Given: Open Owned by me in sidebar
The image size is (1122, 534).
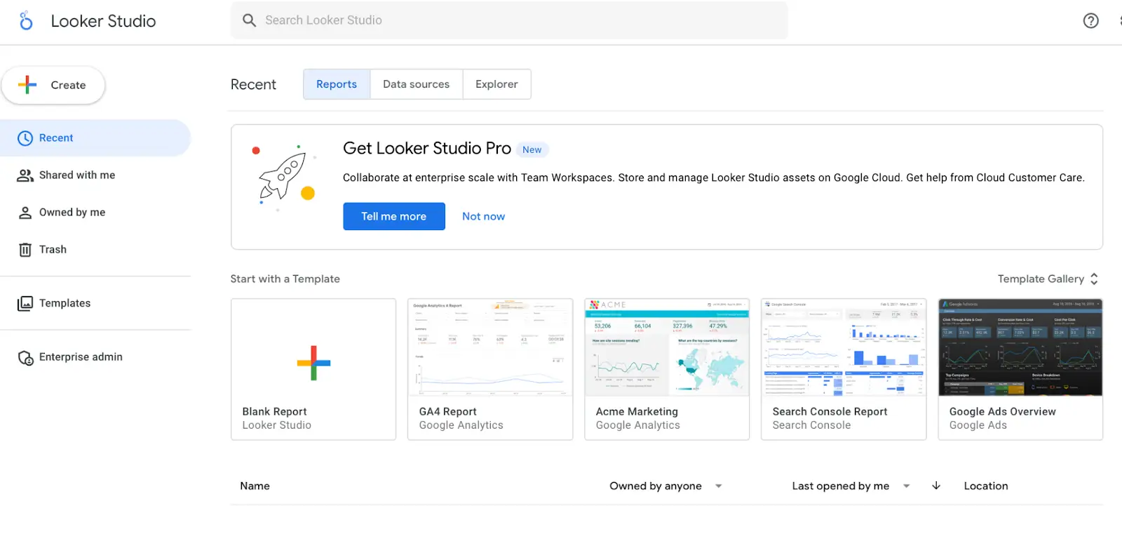Looking at the screenshot, I should [x=95, y=213].
